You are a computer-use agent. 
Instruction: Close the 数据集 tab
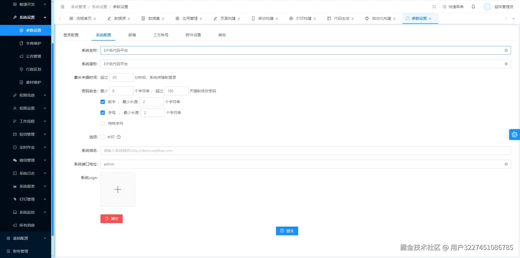(x=163, y=19)
